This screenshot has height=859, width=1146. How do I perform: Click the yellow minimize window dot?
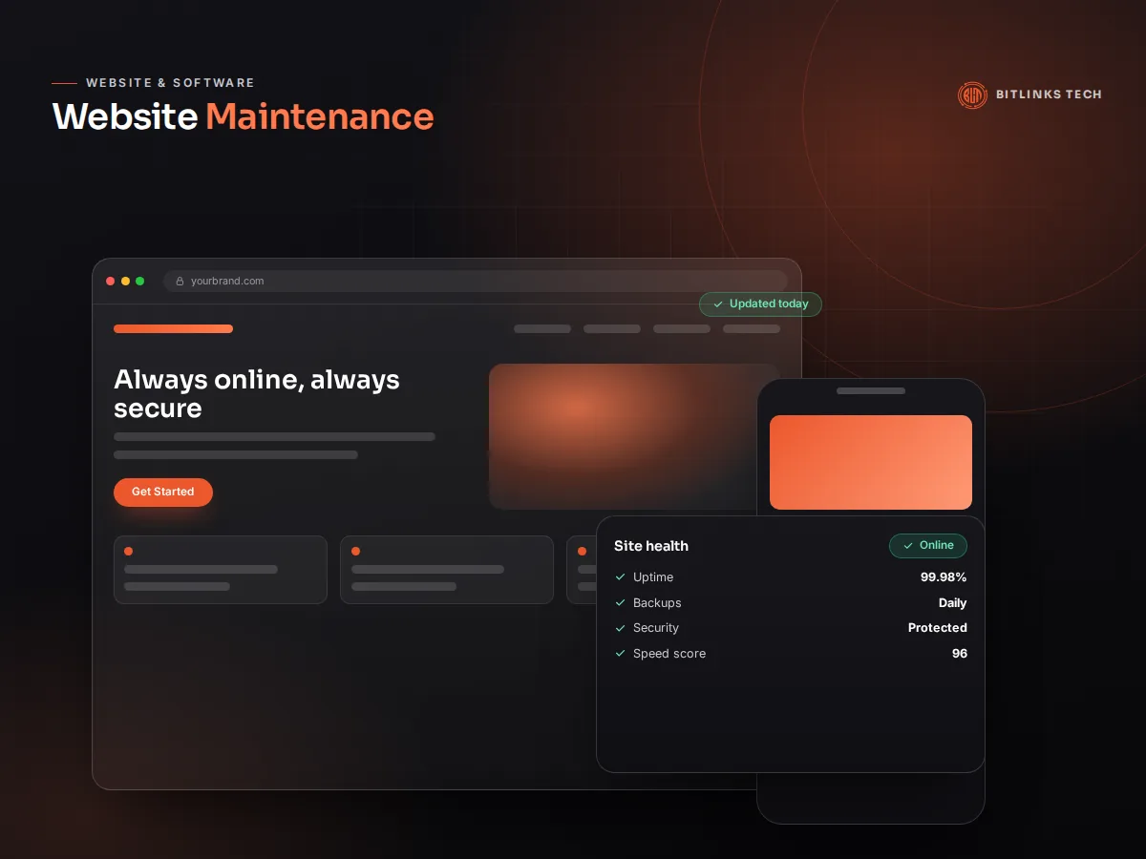click(x=125, y=282)
